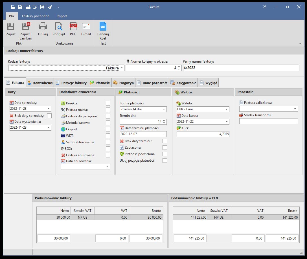The image size is (307, 259).
Task: Send invoice via the E-mail icon
Action: 86,27
